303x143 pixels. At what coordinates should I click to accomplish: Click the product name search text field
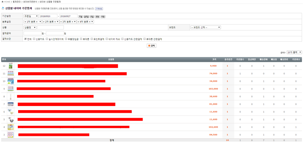click(50, 28)
